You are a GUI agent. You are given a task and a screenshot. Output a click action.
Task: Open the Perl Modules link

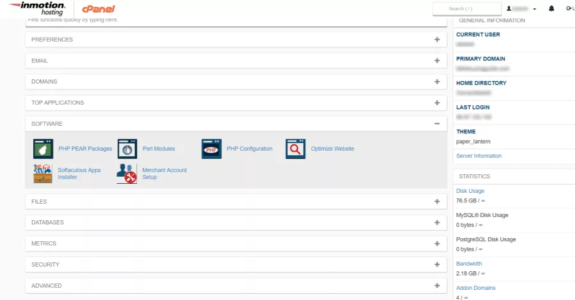click(x=159, y=149)
